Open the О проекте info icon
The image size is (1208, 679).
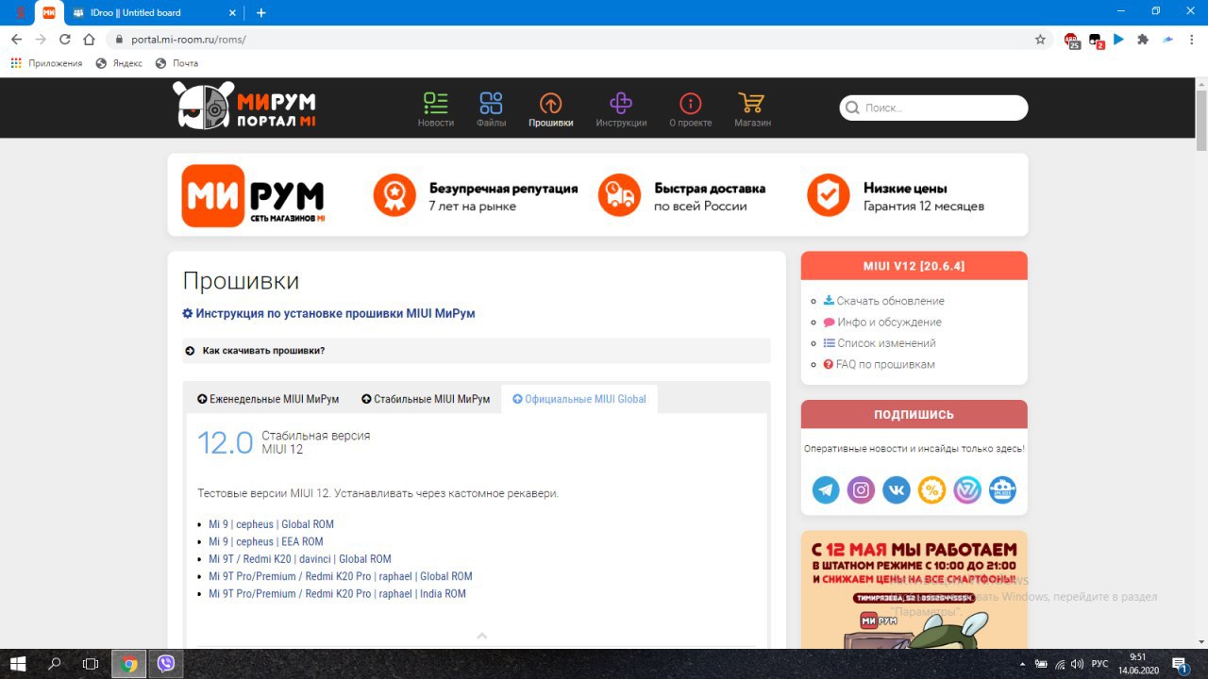(x=691, y=104)
